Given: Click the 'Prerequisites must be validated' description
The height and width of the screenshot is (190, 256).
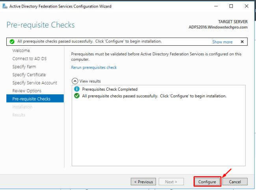Looking at the screenshot, I should [156, 56].
